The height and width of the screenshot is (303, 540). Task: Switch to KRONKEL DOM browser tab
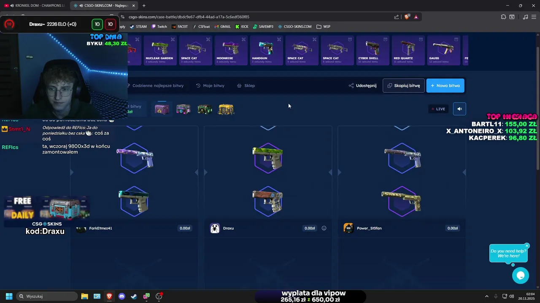tap(35, 5)
